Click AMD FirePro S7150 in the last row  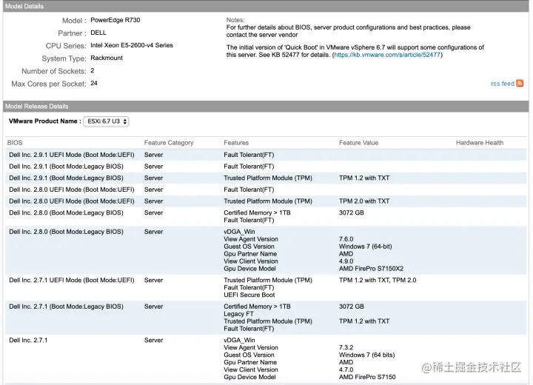pyautogui.click(x=367, y=377)
